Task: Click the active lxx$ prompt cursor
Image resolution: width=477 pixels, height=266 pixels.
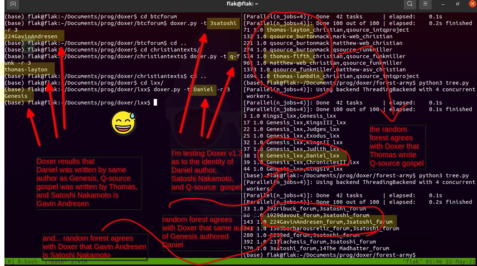Action: pyautogui.click(x=155, y=103)
